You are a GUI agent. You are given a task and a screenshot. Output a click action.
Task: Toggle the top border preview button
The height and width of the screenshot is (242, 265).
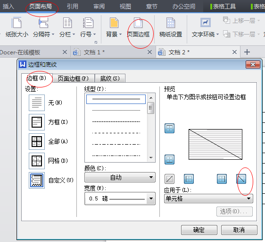coord(169,128)
